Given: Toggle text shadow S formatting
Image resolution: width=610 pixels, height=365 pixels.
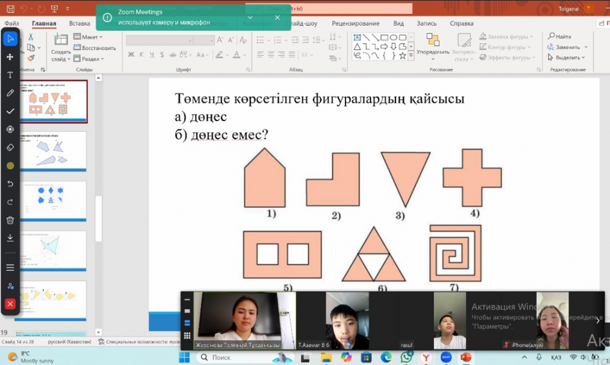Looking at the screenshot, I should [162, 55].
